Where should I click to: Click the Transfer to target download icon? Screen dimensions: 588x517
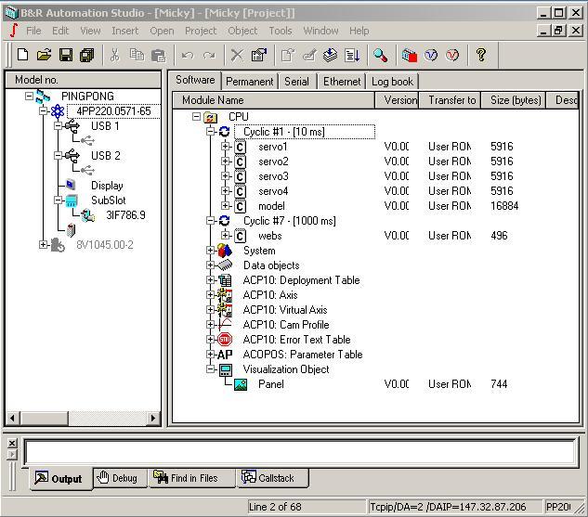tap(330, 55)
